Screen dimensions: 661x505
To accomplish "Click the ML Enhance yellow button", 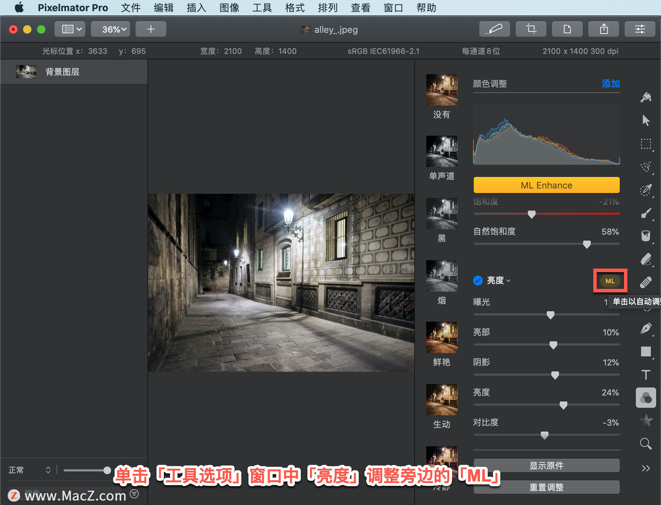I will click(x=546, y=185).
